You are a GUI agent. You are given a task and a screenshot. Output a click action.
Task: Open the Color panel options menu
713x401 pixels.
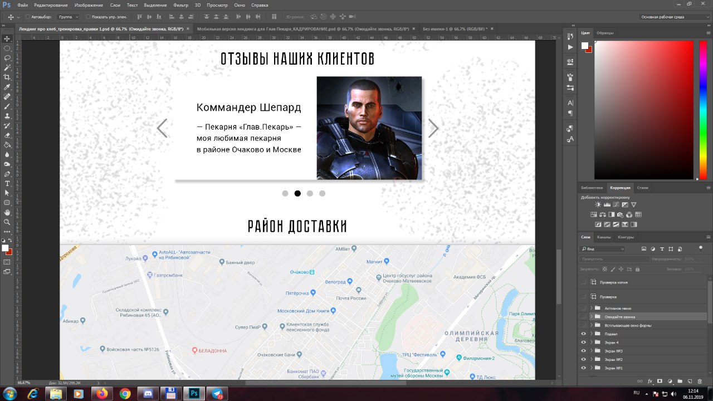coord(708,33)
